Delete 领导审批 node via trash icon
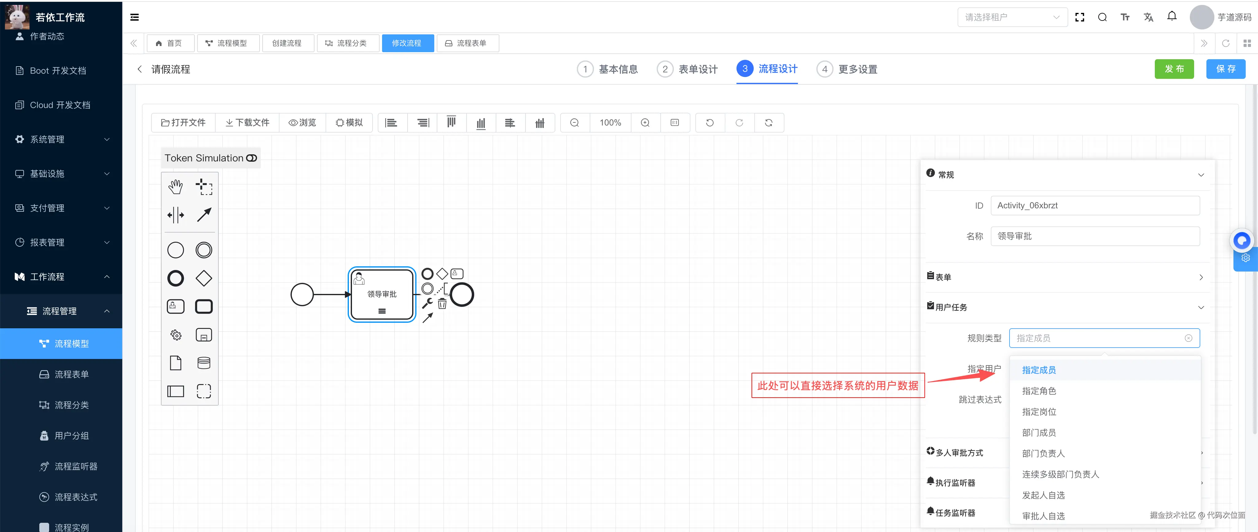Screen dimensions: 1258x532 tap(442, 303)
